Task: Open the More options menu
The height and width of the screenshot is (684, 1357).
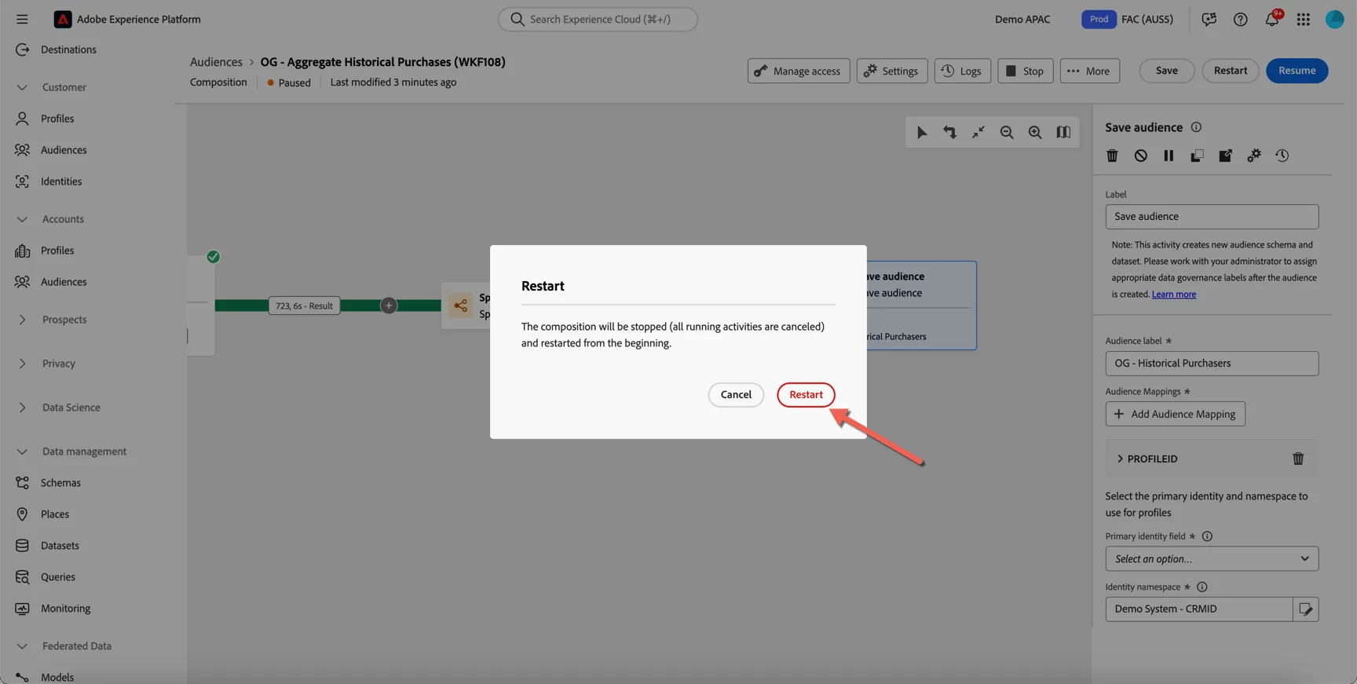Action: 1089,71
